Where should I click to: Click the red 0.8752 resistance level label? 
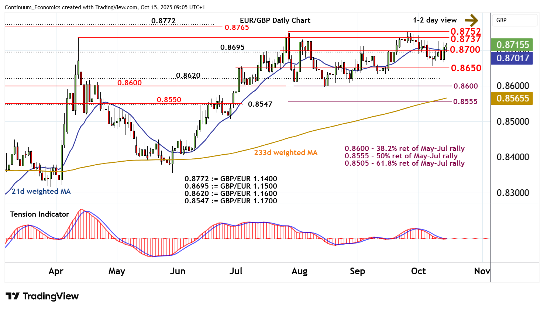click(x=465, y=31)
